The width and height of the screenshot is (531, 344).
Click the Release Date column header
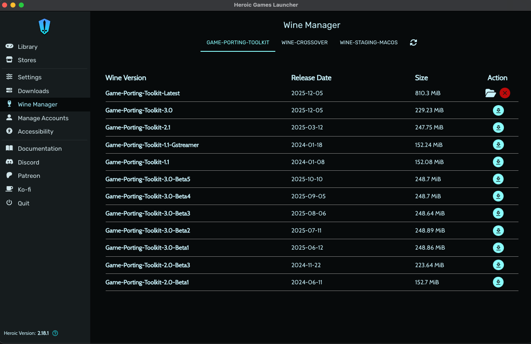(311, 78)
